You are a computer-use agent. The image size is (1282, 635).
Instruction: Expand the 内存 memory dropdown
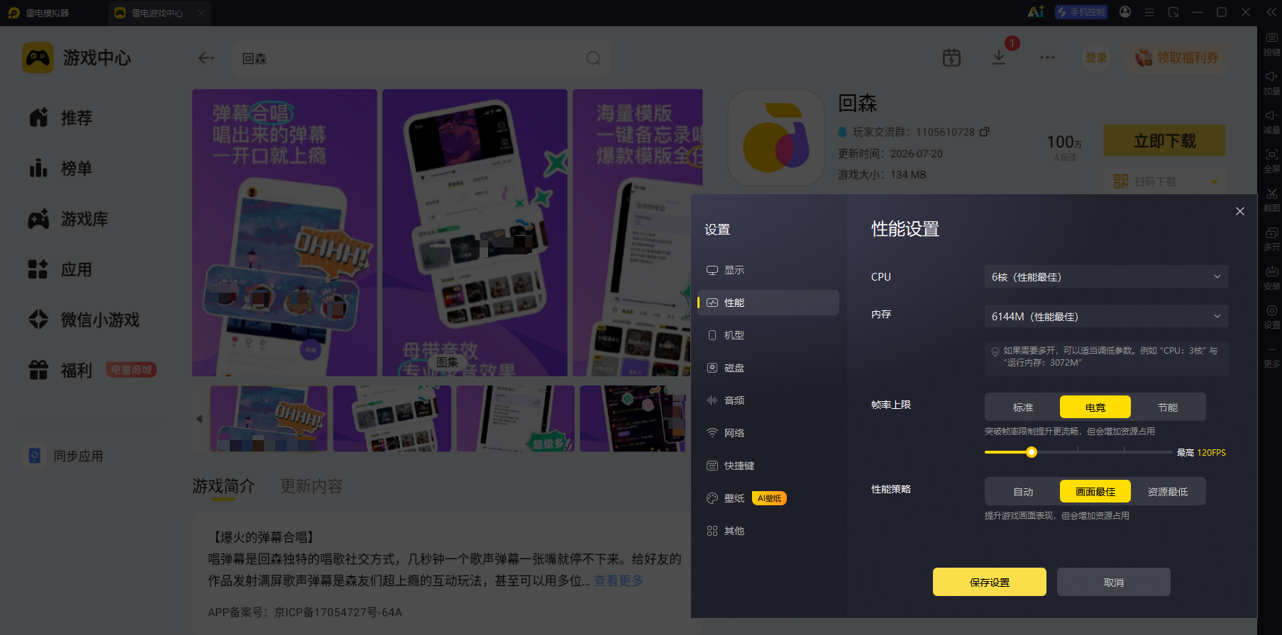[x=1106, y=316]
